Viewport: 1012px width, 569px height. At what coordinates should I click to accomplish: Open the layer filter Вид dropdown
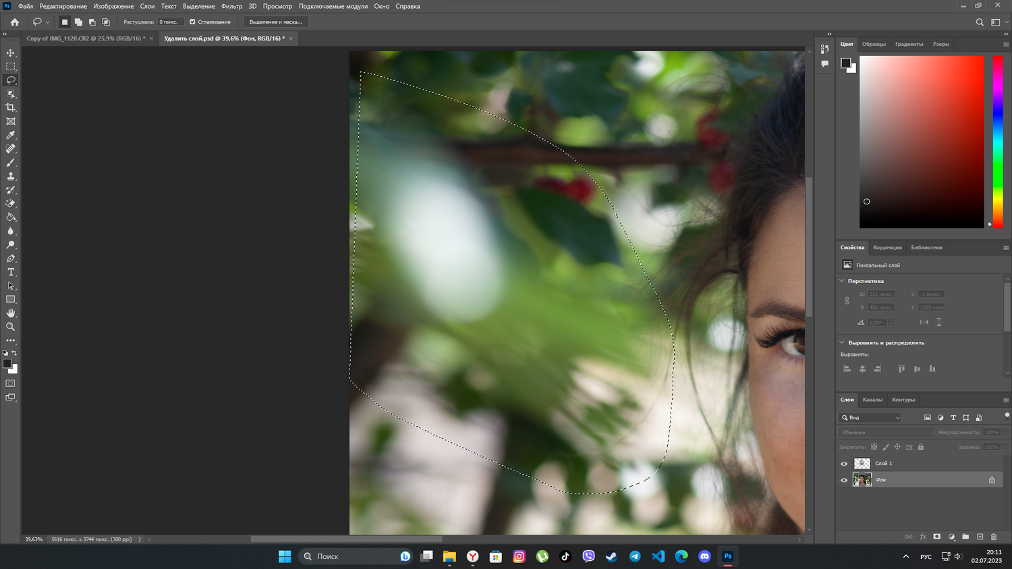[870, 418]
